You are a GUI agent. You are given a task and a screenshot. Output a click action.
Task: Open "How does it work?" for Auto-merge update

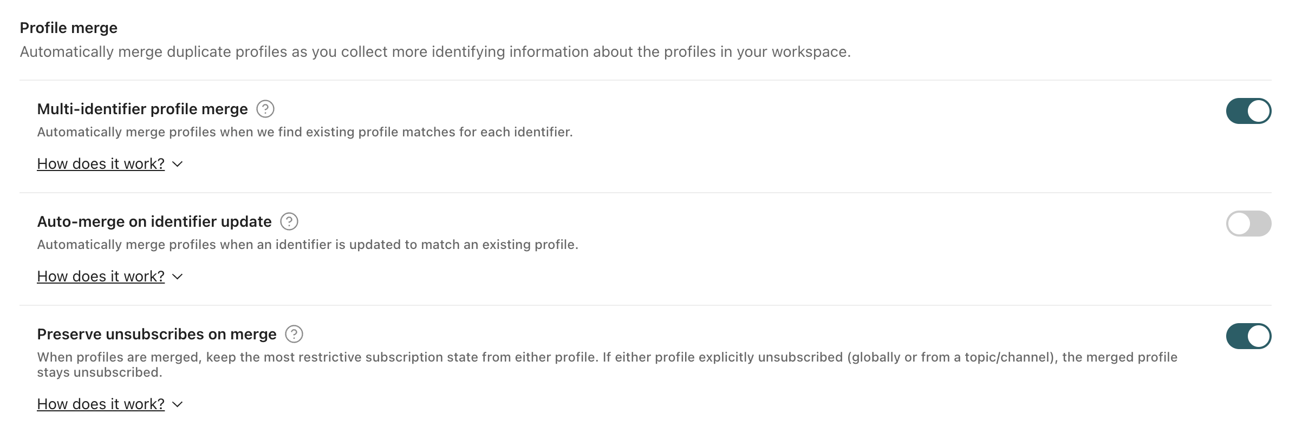pos(101,277)
